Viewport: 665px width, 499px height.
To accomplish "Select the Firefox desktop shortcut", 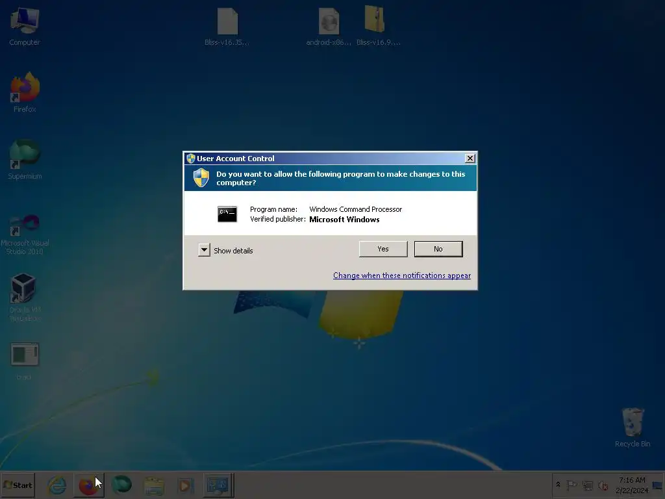I will click(x=25, y=92).
